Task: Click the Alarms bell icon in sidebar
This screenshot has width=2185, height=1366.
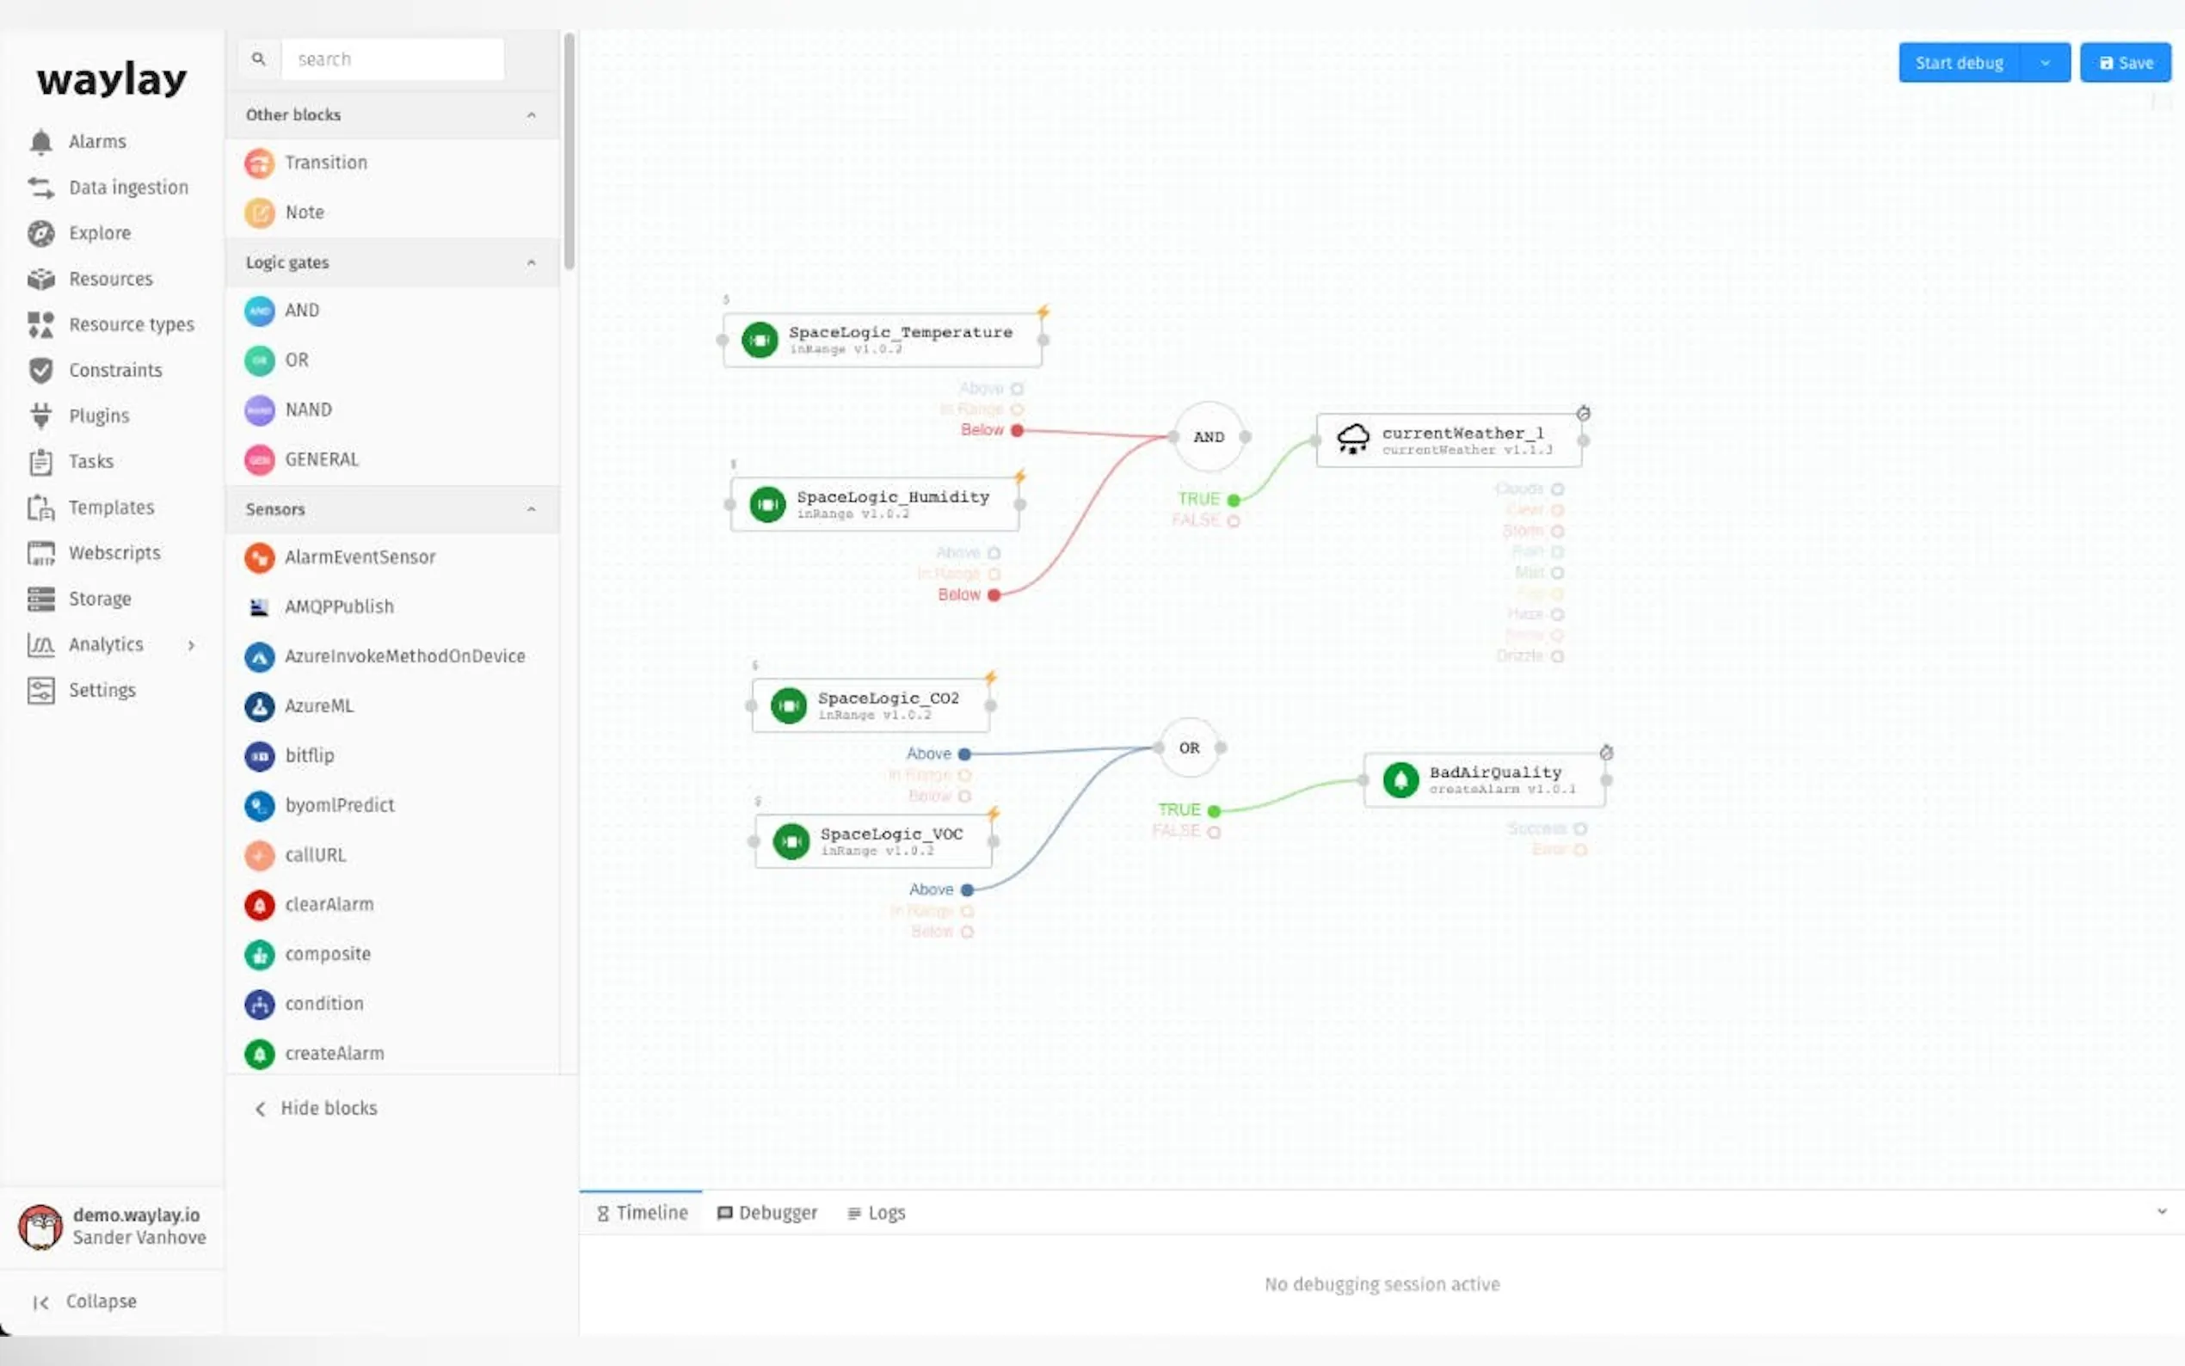Action: click(40, 142)
